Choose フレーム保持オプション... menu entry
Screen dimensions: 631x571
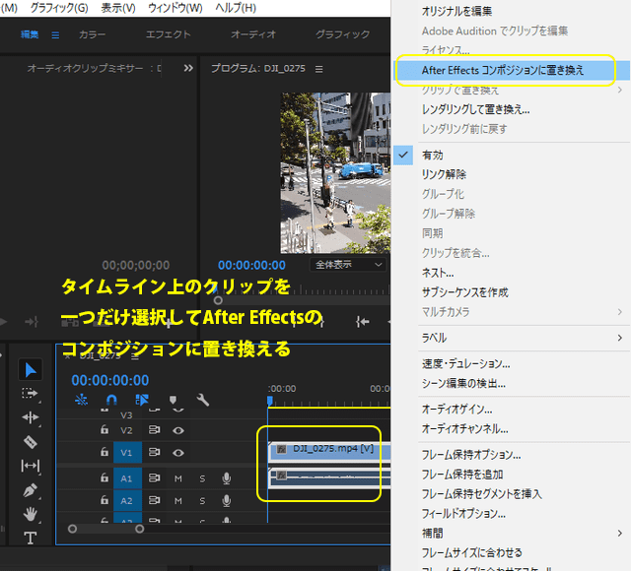coord(511,455)
